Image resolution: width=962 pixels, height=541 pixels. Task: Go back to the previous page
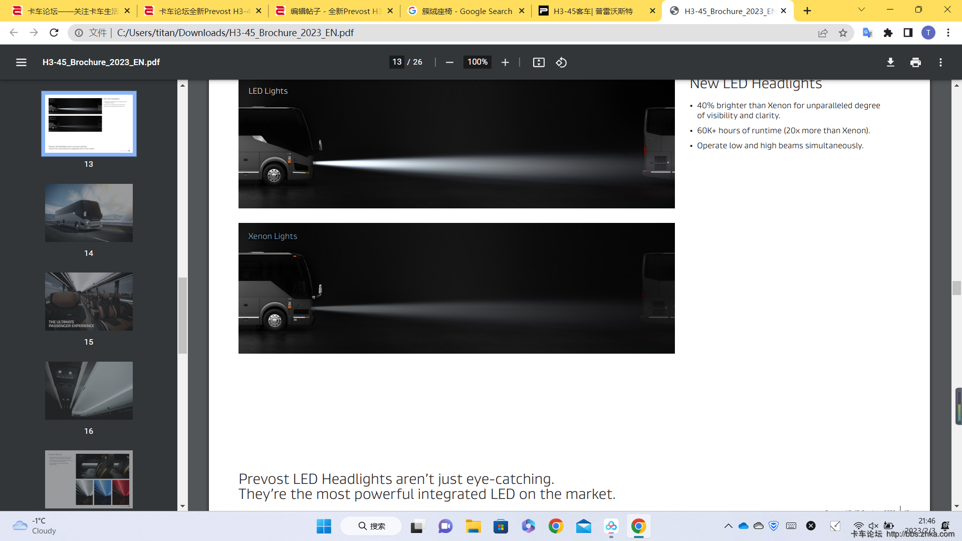[14, 33]
